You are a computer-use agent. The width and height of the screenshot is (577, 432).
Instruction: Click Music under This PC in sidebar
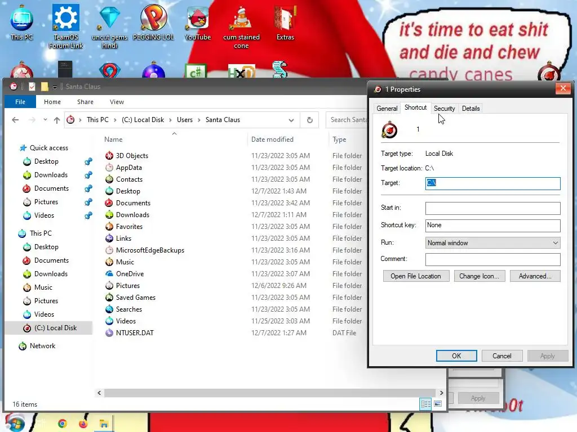(43, 287)
